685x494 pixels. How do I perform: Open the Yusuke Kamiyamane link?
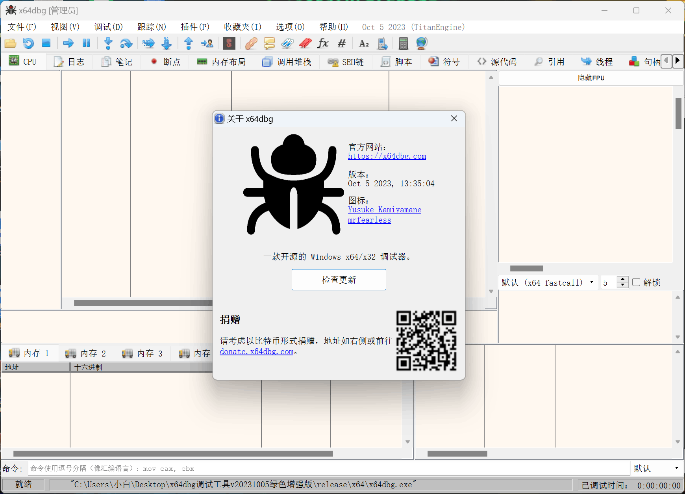(x=385, y=210)
